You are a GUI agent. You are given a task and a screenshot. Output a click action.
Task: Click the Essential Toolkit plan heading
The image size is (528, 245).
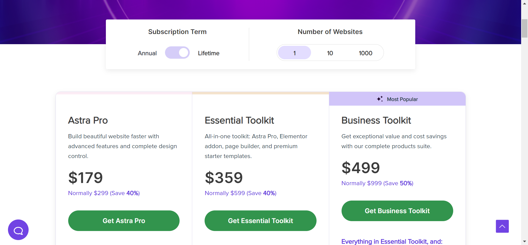(239, 120)
